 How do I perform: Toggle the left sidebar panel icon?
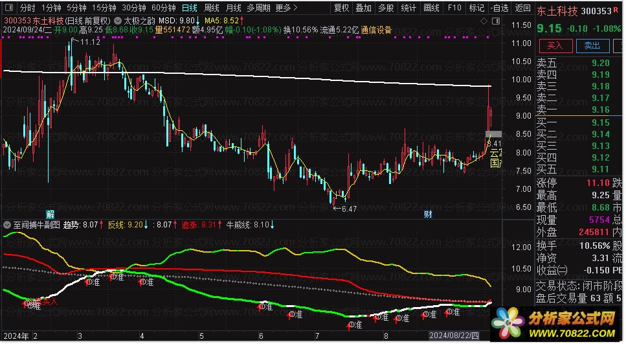[9, 8]
